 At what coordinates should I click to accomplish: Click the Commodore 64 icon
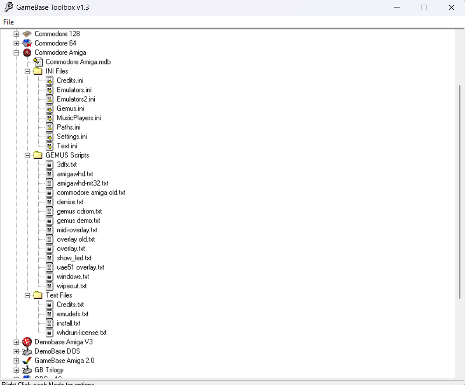tap(27, 43)
